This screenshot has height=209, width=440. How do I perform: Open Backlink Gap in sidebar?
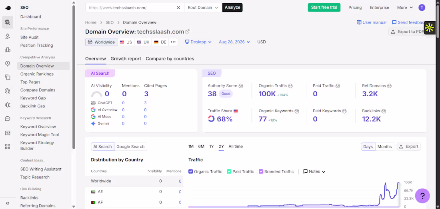pyautogui.click(x=32, y=106)
